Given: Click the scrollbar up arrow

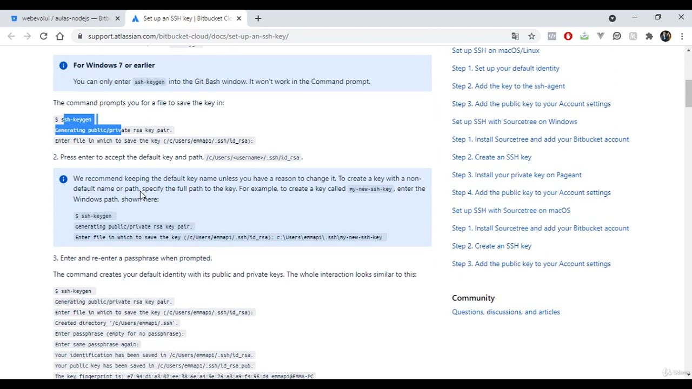Looking at the screenshot, I should pos(688,50).
